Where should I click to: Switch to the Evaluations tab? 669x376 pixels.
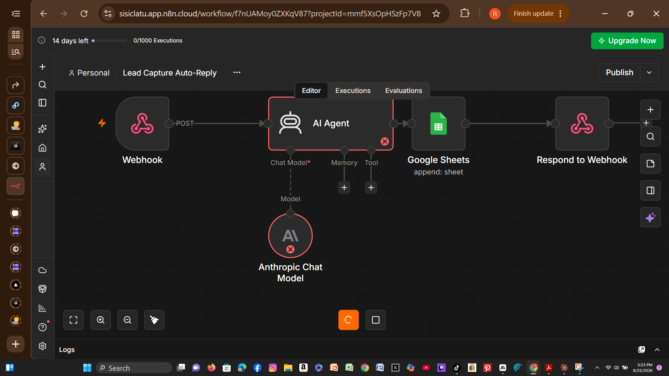click(x=403, y=91)
